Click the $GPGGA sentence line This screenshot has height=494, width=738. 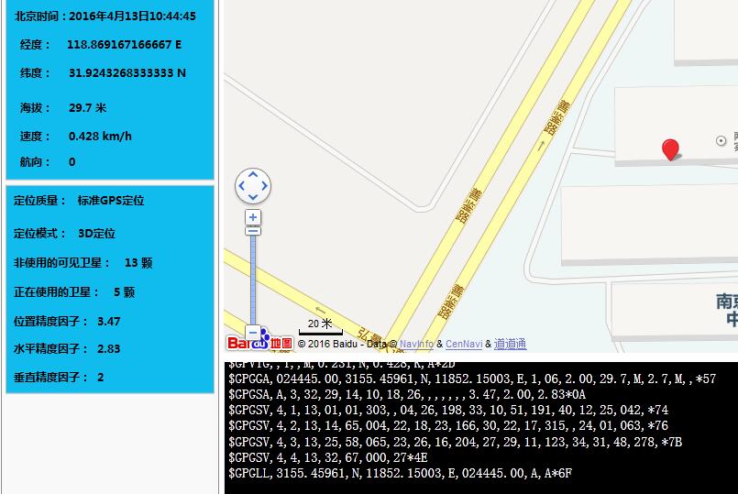point(472,379)
